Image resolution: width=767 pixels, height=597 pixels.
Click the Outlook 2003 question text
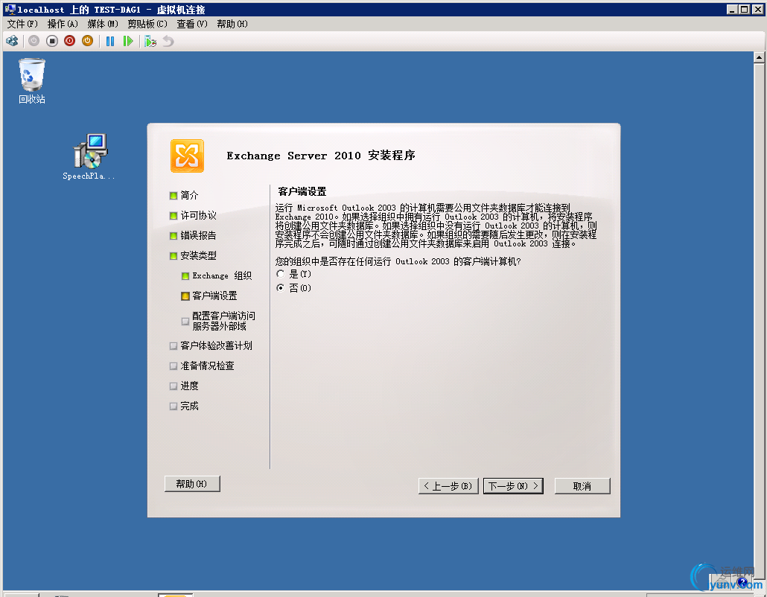click(x=398, y=261)
